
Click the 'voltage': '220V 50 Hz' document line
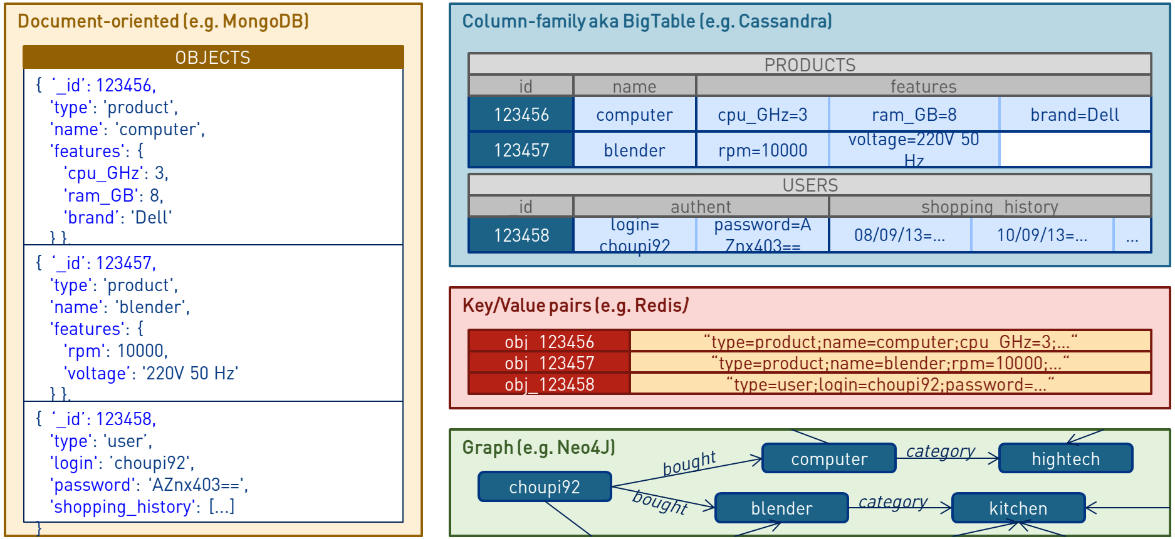point(150,374)
